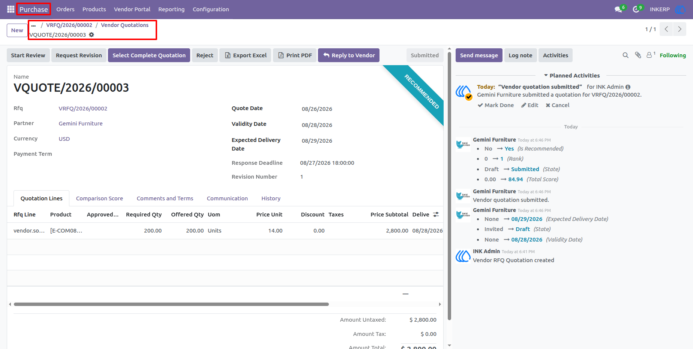Click the horizontal scrollbar of quotation lines

point(171,304)
